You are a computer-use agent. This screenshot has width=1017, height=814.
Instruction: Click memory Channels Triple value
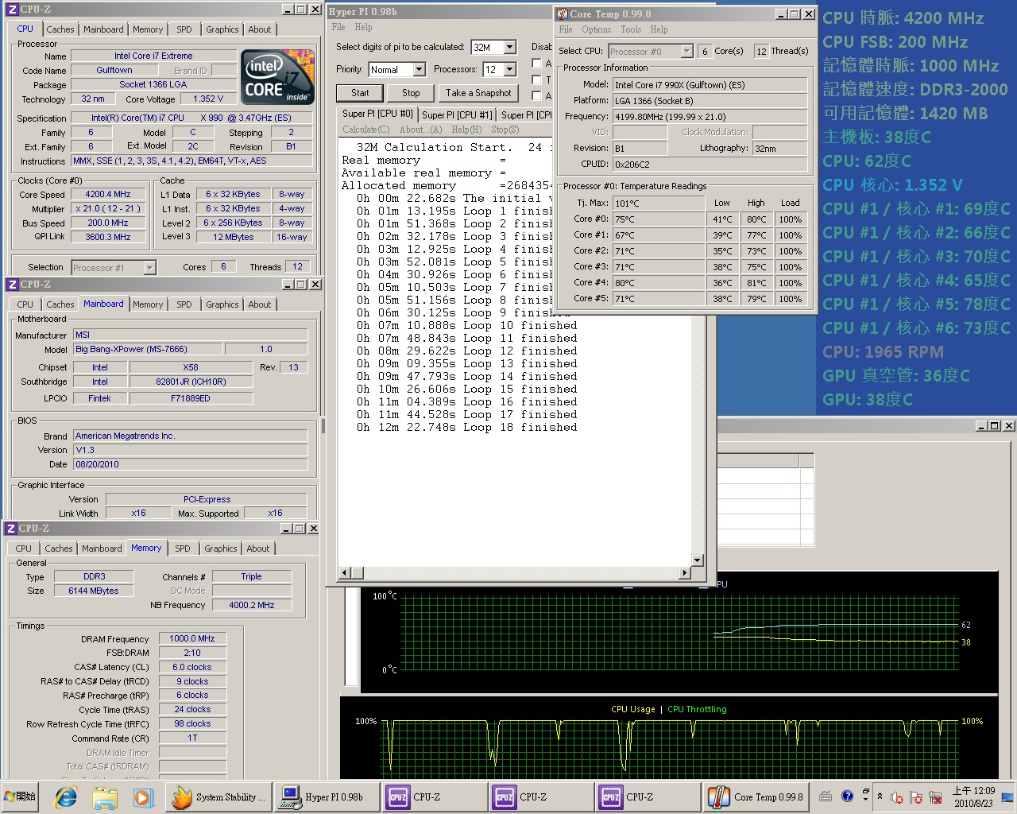(x=252, y=576)
